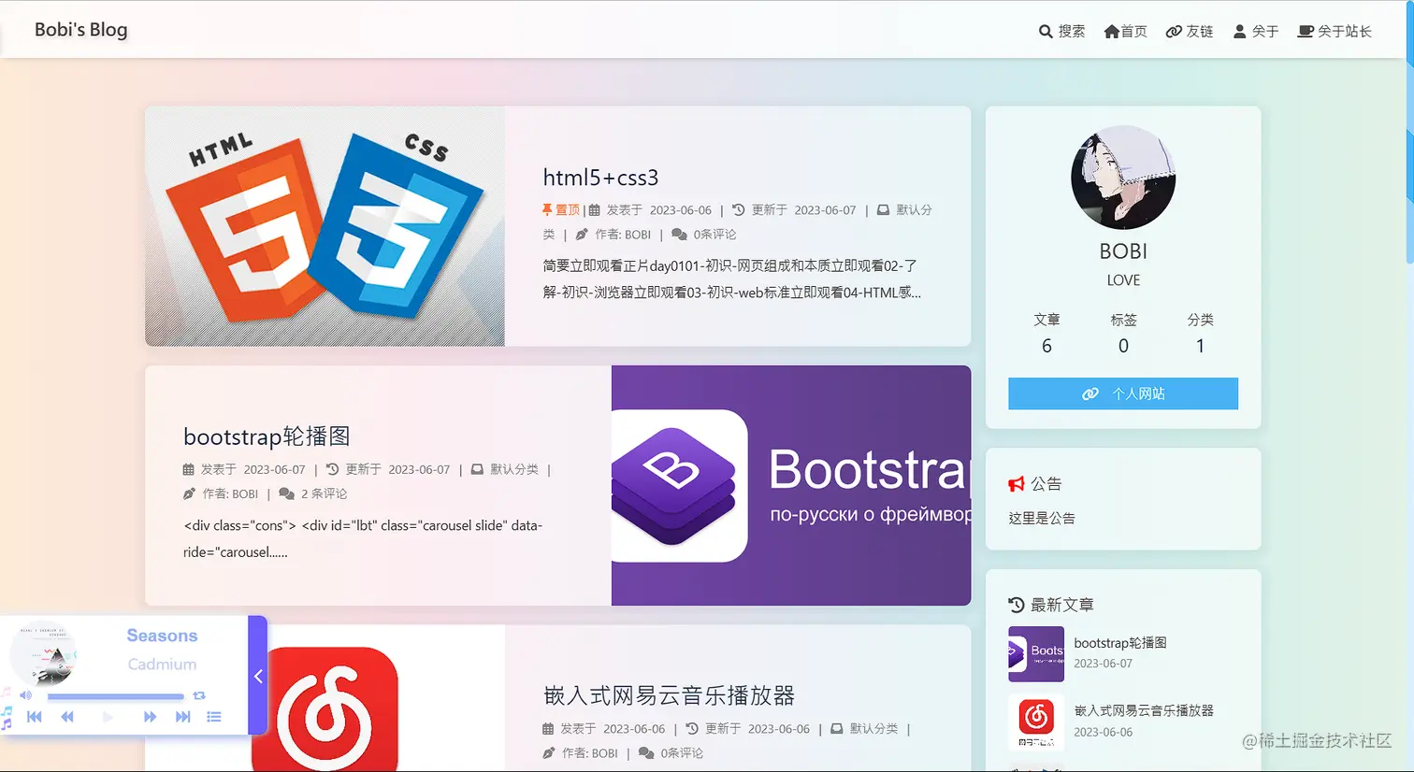Click the Cadmium artist name in player
Screen dimensions: 1414x772
coord(162,665)
